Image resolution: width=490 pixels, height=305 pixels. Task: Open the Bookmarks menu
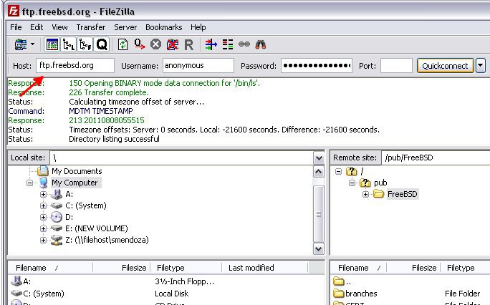click(165, 27)
